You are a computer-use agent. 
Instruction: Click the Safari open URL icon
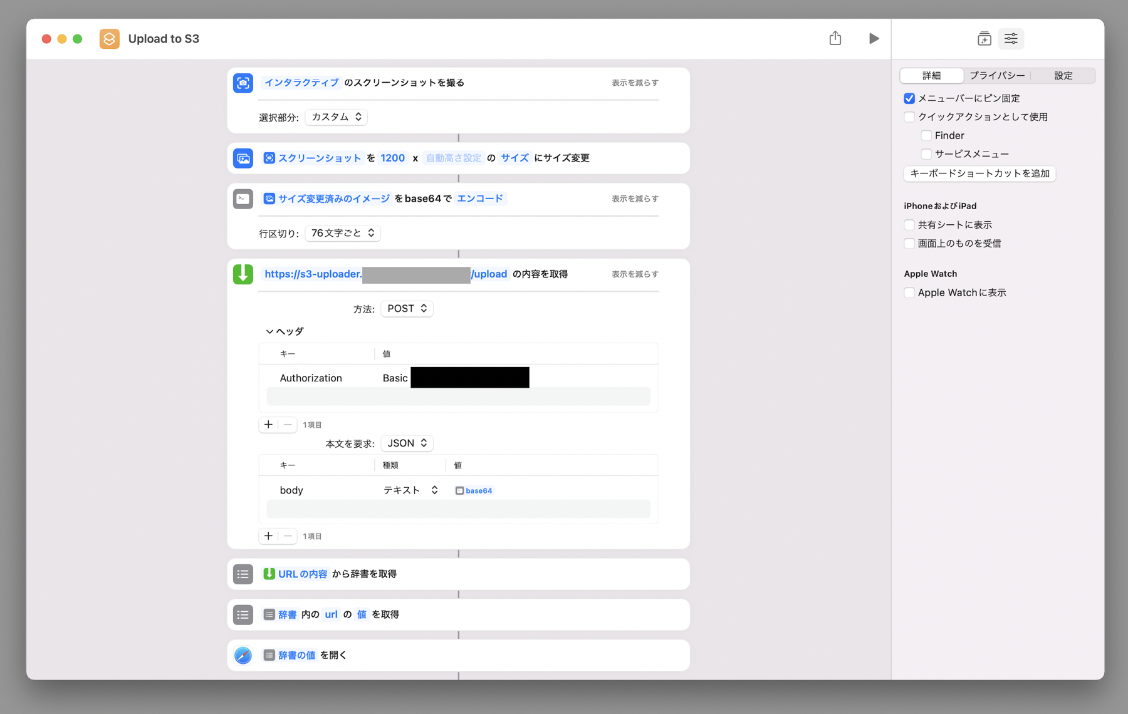coord(243,655)
